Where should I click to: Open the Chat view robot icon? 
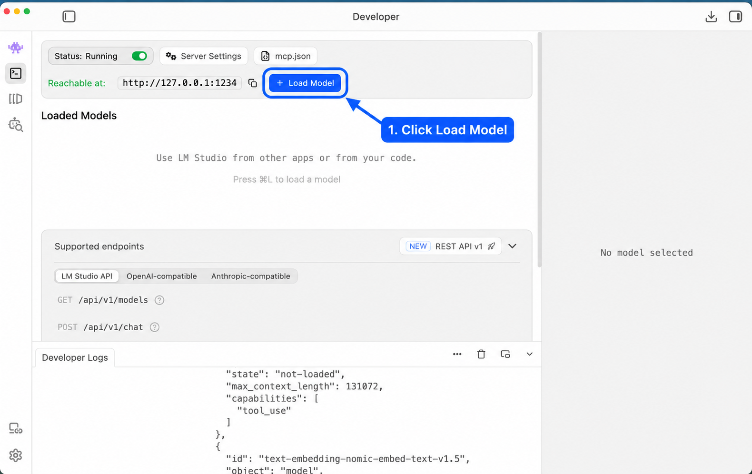(x=16, y=48)
